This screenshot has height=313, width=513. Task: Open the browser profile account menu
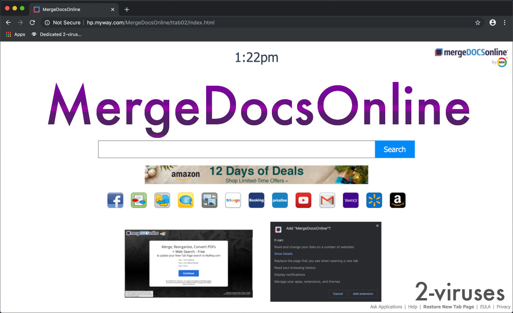(x=492, y=22)
